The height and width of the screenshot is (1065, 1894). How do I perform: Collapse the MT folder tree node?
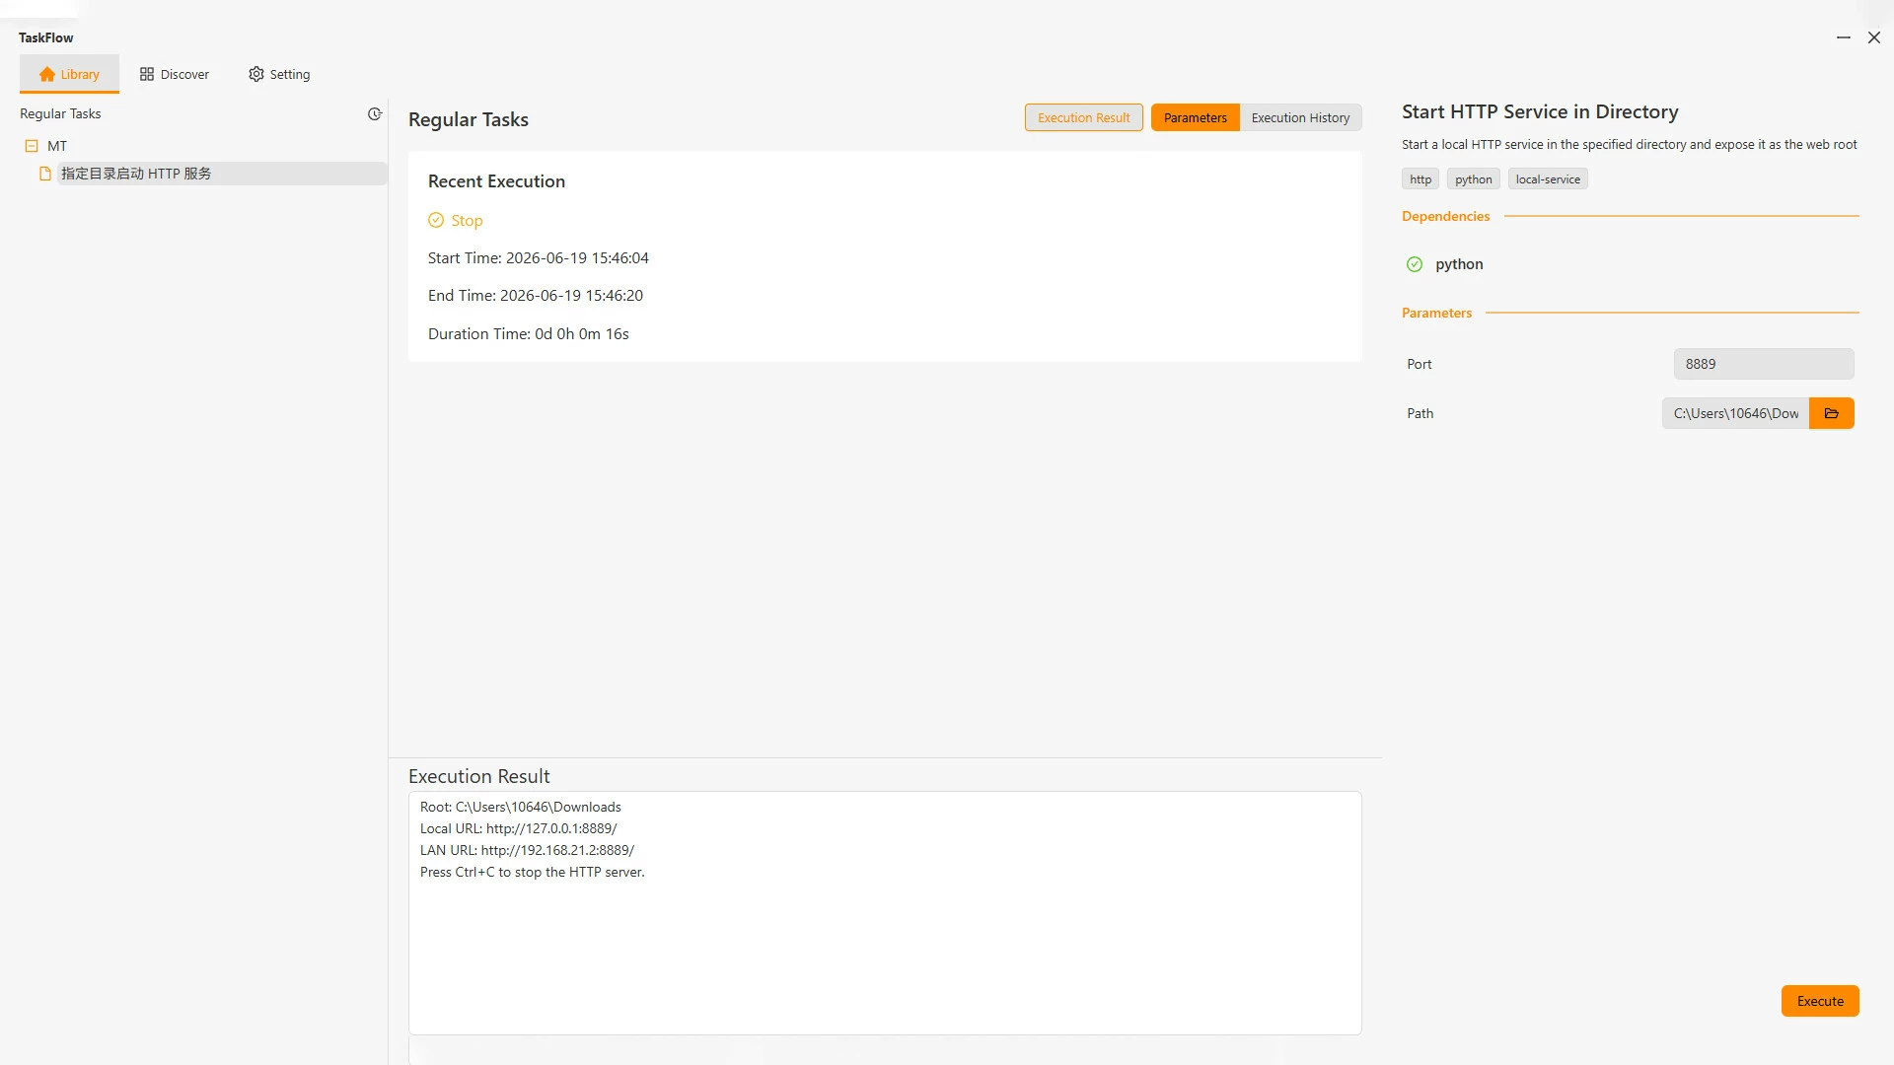[32, 146]
